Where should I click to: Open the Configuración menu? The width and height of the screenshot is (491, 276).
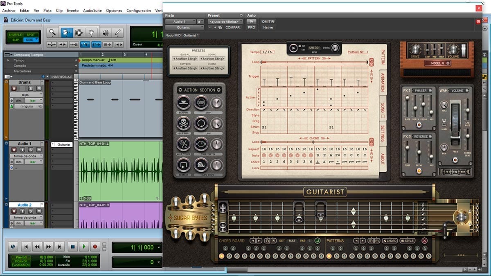pyautogui.click(x=139, y=10)
